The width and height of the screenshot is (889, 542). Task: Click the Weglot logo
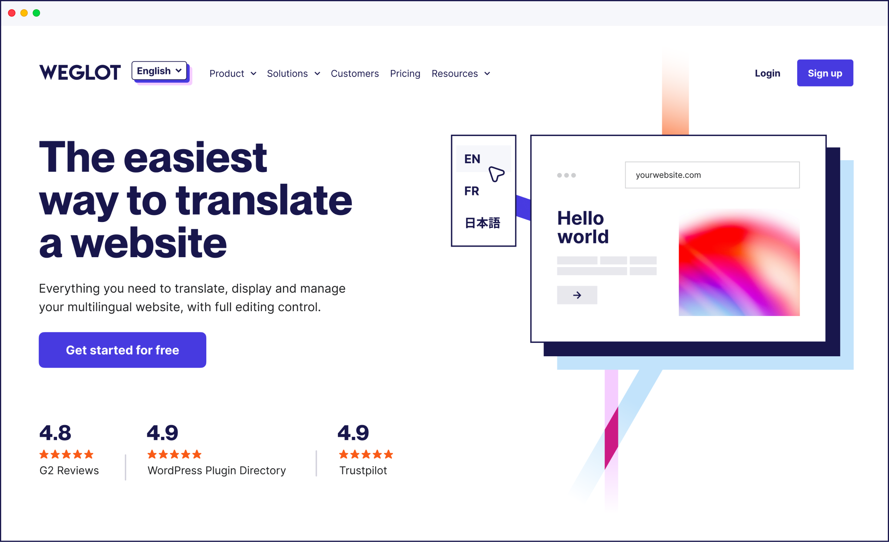(x=80, y=73)
